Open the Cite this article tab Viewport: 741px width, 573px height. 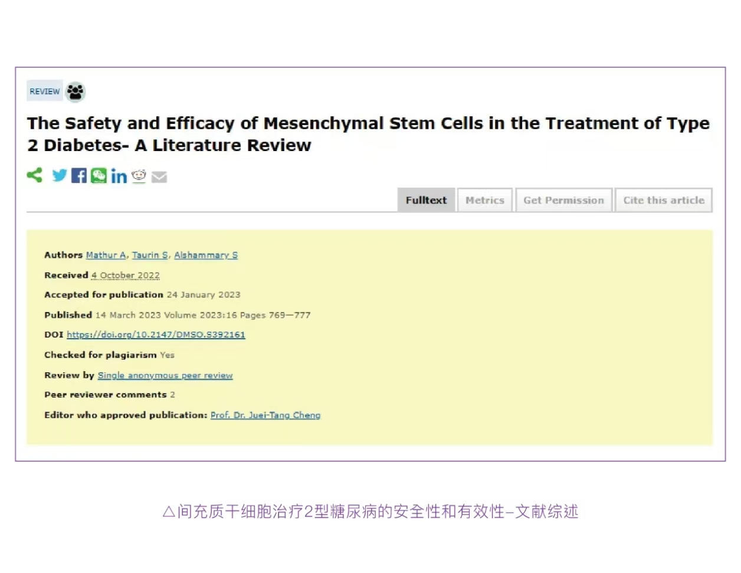664,200
